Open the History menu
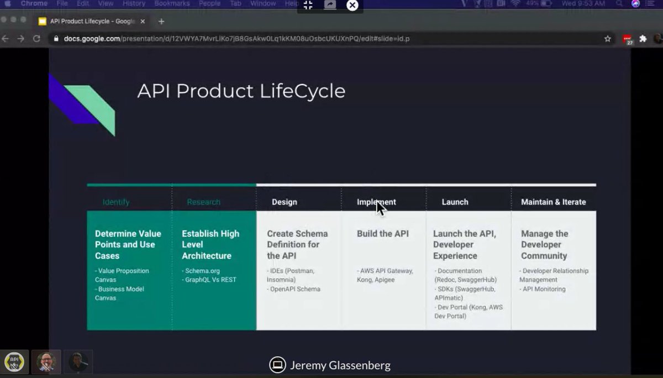 point(134,3)
